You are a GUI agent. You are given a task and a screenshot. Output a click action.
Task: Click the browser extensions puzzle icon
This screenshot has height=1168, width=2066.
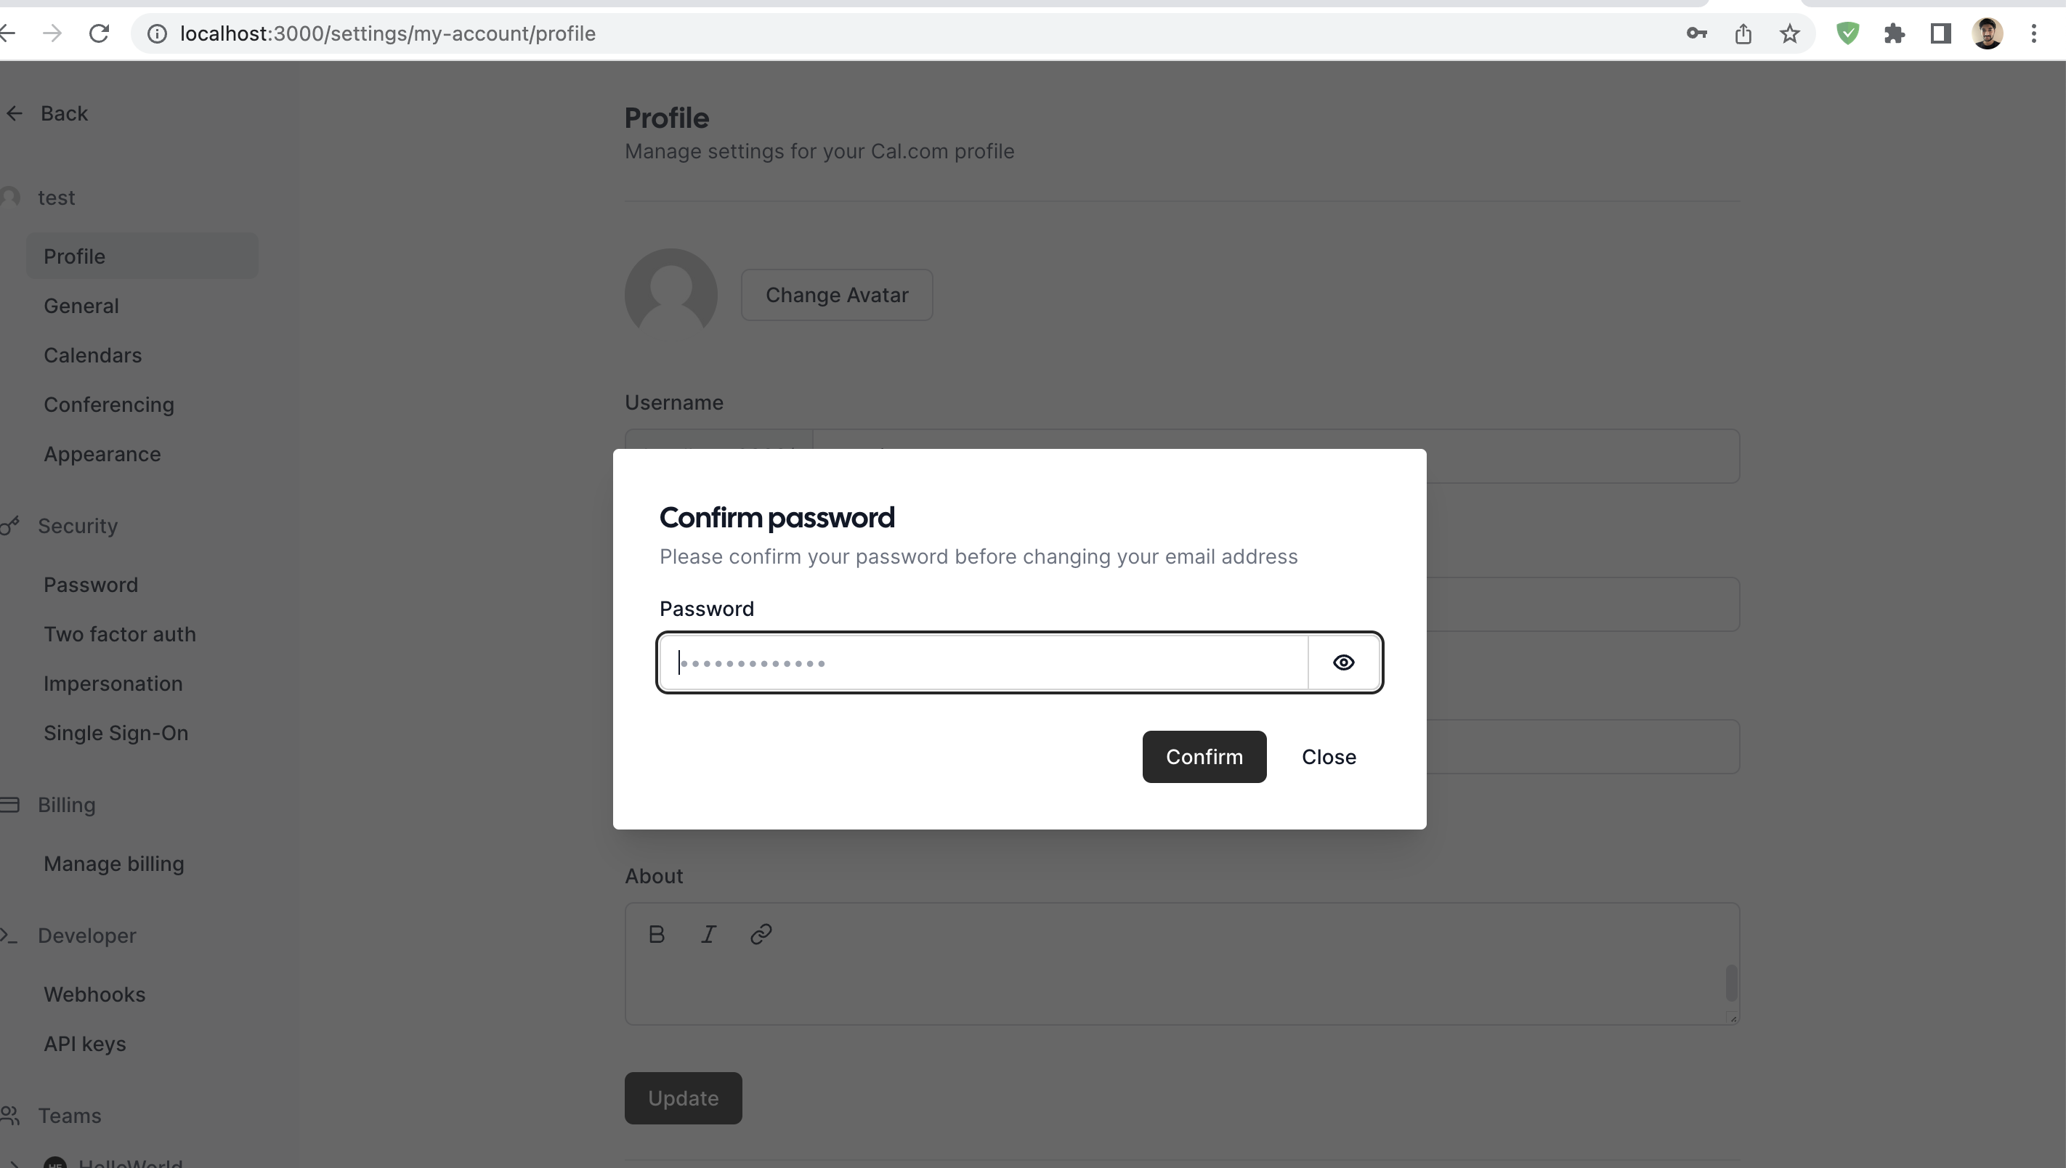[1895, 33]
